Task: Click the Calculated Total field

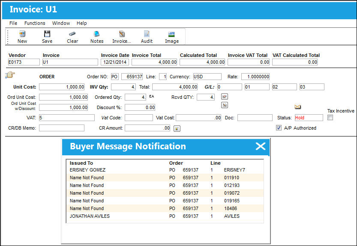Action: tap(202, 62)
